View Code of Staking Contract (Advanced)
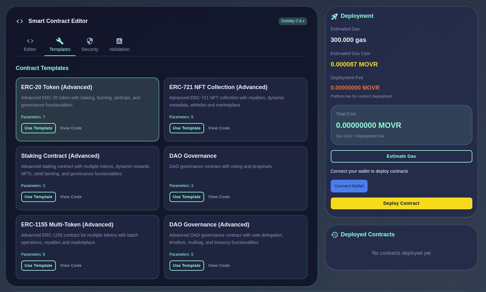The image size is (486, 292). (71, 197)
